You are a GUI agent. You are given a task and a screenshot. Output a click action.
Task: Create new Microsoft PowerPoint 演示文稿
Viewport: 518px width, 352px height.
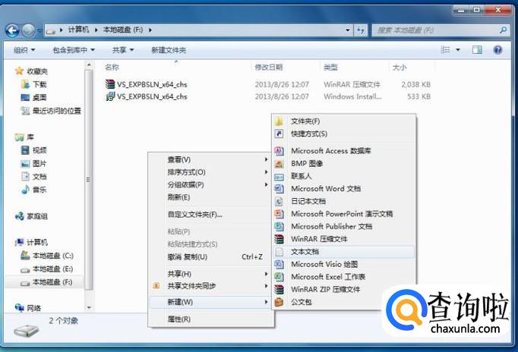click(343, 214)
